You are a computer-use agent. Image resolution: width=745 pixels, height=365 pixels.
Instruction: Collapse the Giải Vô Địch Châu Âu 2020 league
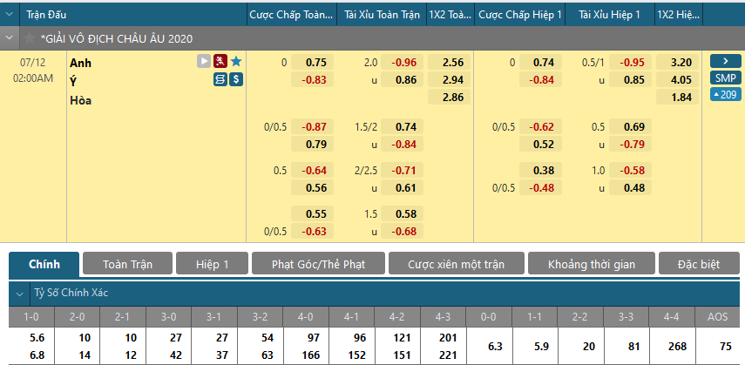10,38
